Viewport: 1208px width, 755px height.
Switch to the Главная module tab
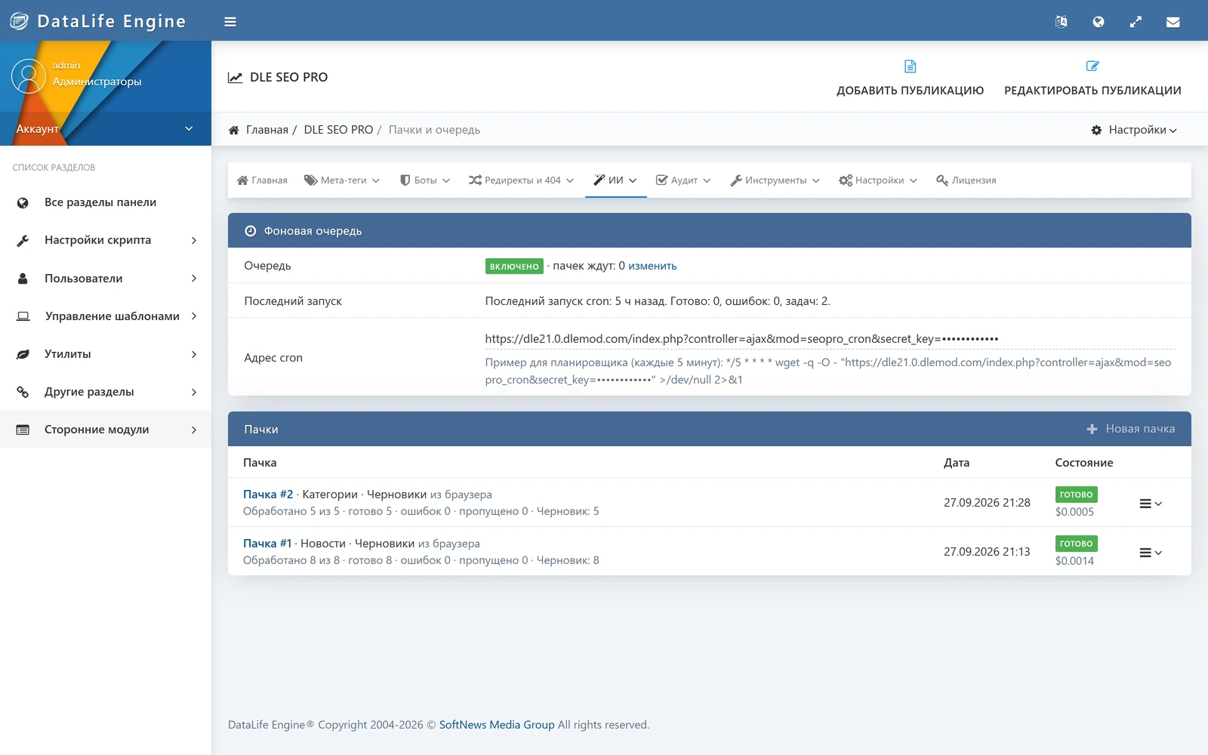pos(262,180)
